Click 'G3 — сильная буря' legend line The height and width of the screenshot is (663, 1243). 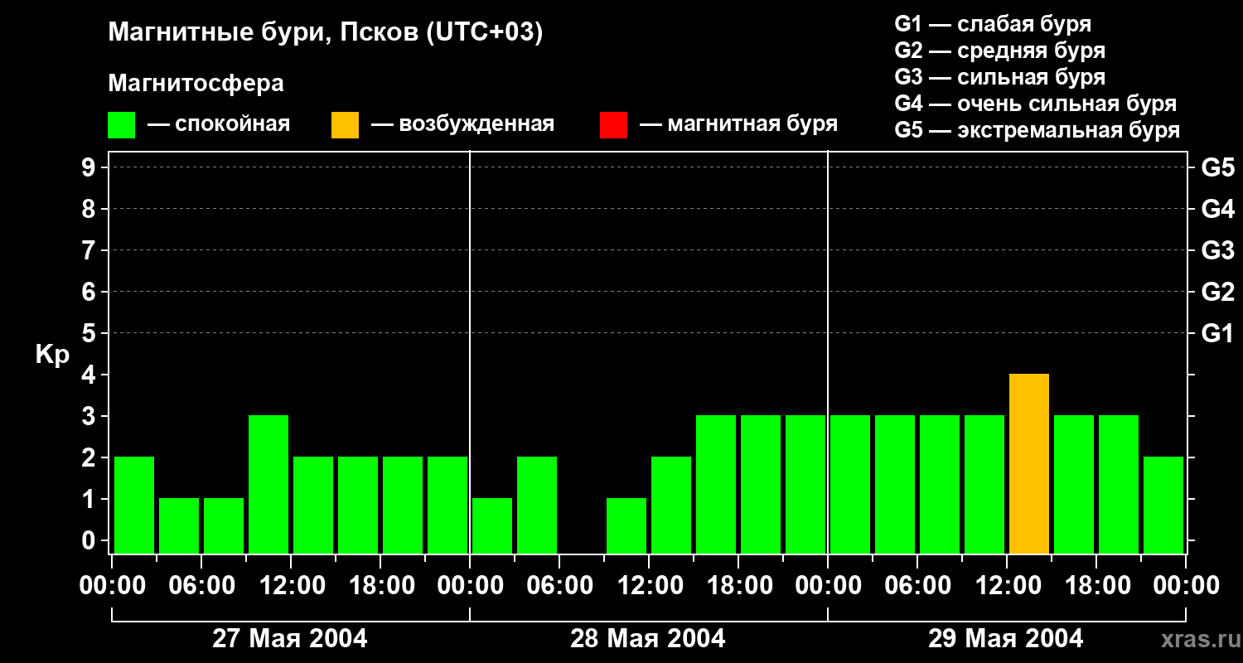coord(999,77)
